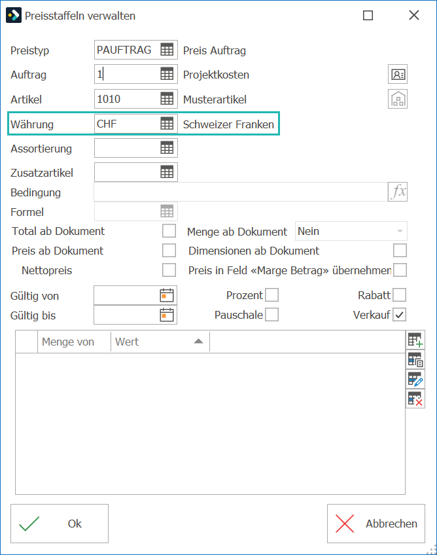Open lookup table icon for Währung
The image size is (437, 555).
tap(167, 124)
